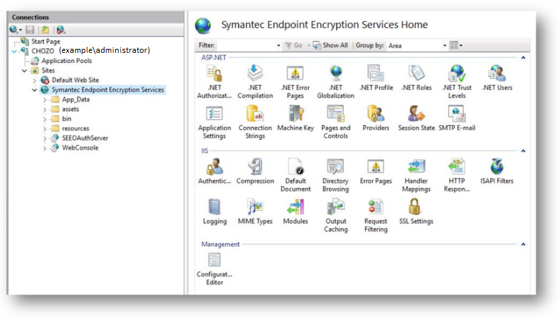Open Authentication feature in IIS

click(x=214, y=171)
